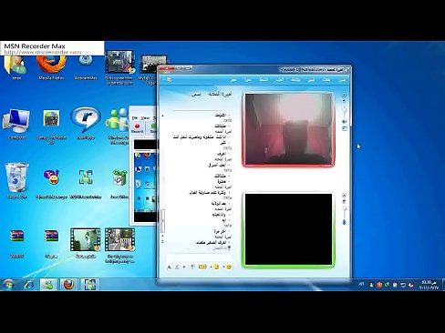Mute the speaker beside the webcam video

(345, 122)
